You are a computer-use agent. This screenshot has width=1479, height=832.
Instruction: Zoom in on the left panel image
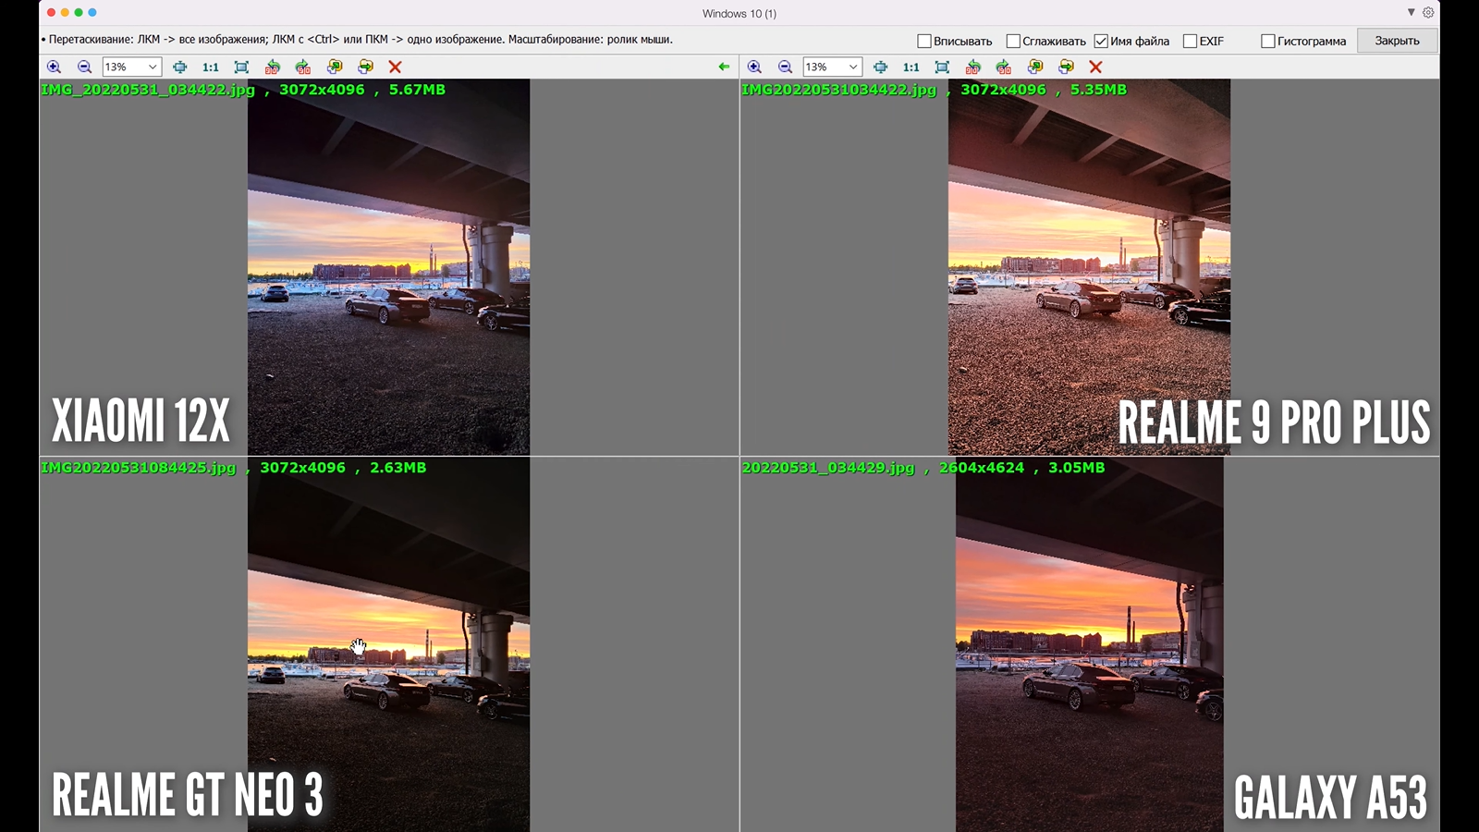pos(54,67)
